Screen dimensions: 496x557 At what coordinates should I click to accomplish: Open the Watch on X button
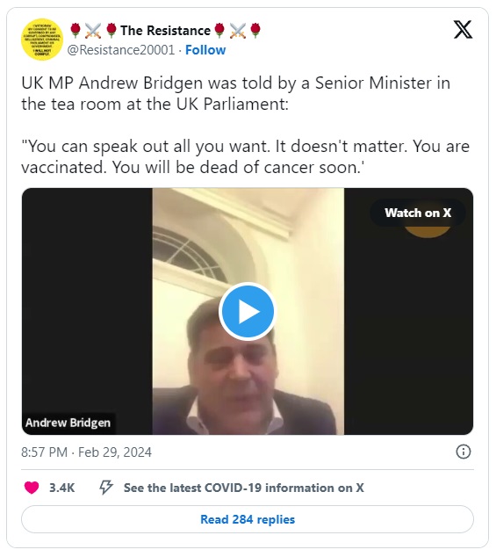click(418, 213)
